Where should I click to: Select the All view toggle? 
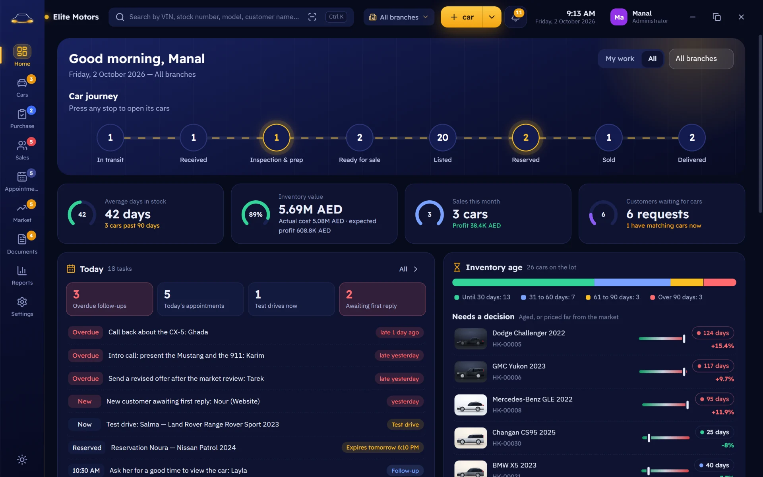point(652,58)
